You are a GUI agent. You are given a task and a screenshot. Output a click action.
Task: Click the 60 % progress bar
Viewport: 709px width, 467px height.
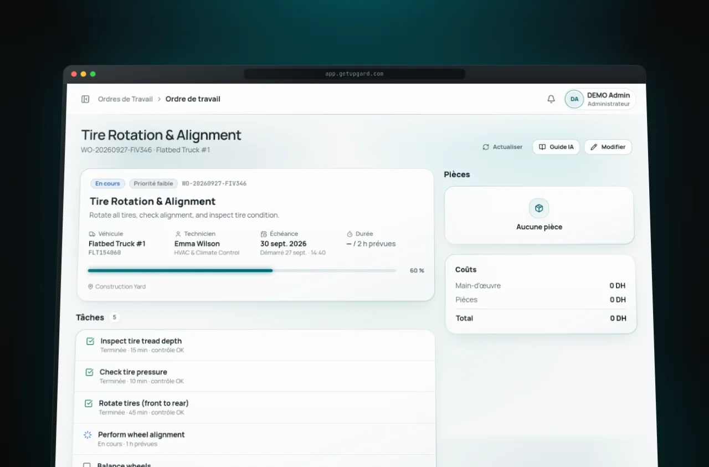coord(242,270)
